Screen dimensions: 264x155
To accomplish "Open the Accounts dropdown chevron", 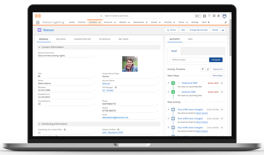I will point(115,22).
